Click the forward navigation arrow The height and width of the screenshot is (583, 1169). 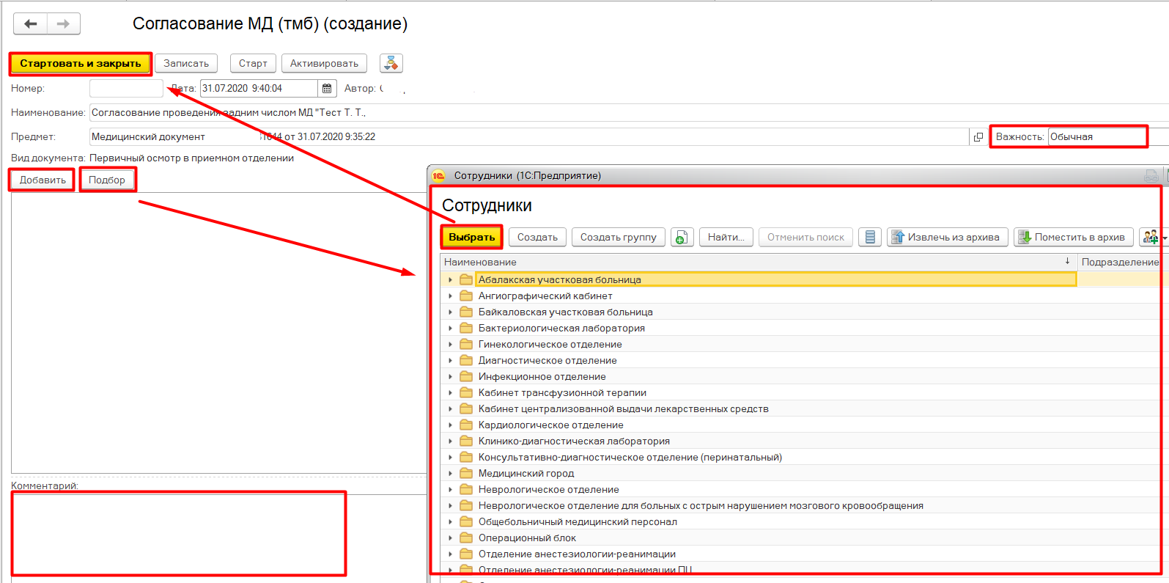point(64,23)
